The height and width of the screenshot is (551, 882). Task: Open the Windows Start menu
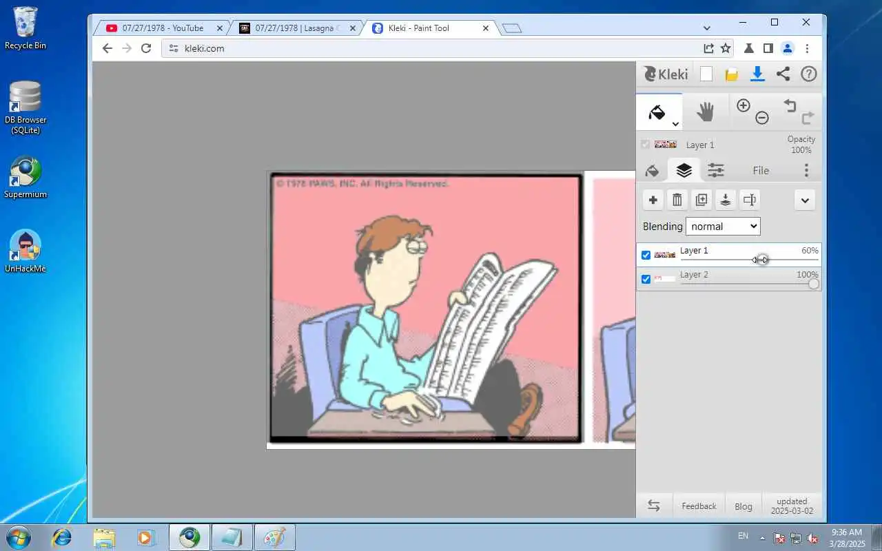19,537
